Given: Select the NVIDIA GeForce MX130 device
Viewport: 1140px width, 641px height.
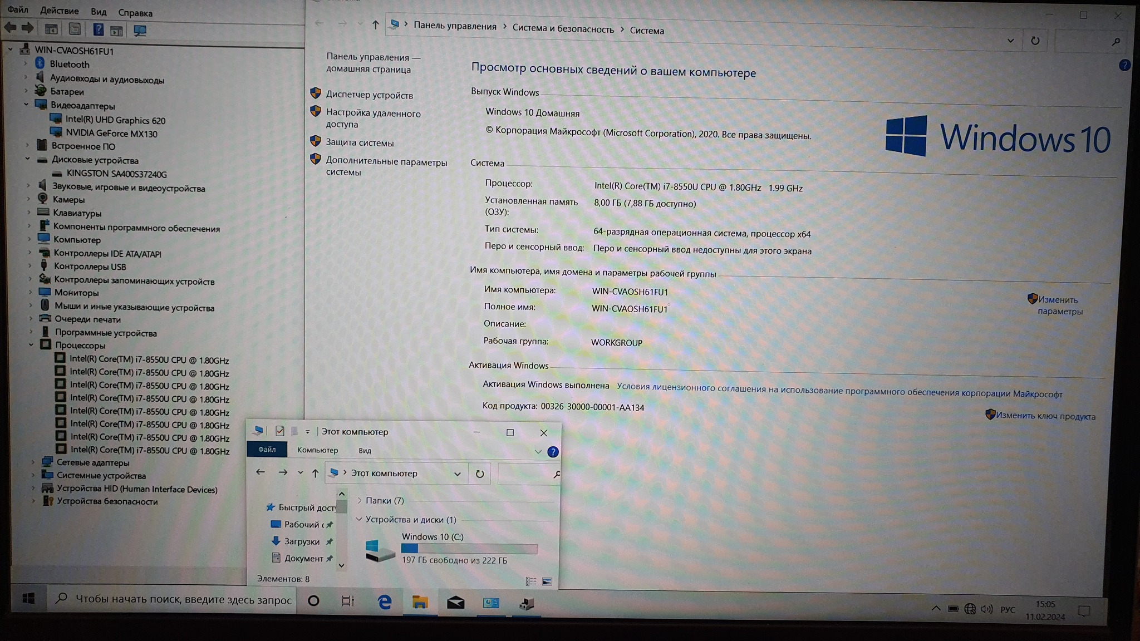Looking at the screenshot, I should coord(111,134).
